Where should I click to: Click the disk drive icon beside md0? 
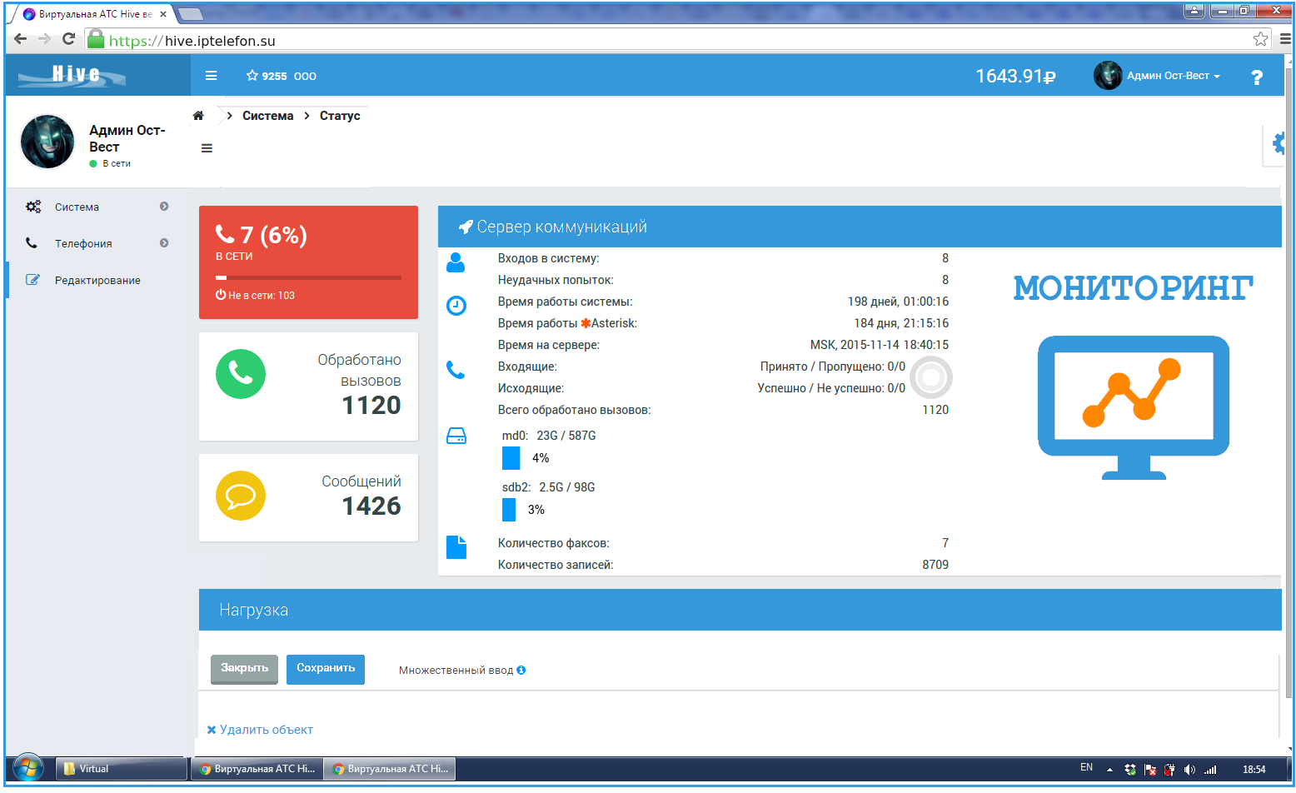click(x=456, y=436)
